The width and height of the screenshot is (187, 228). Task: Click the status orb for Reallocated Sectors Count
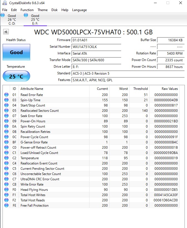click(6, 110)
